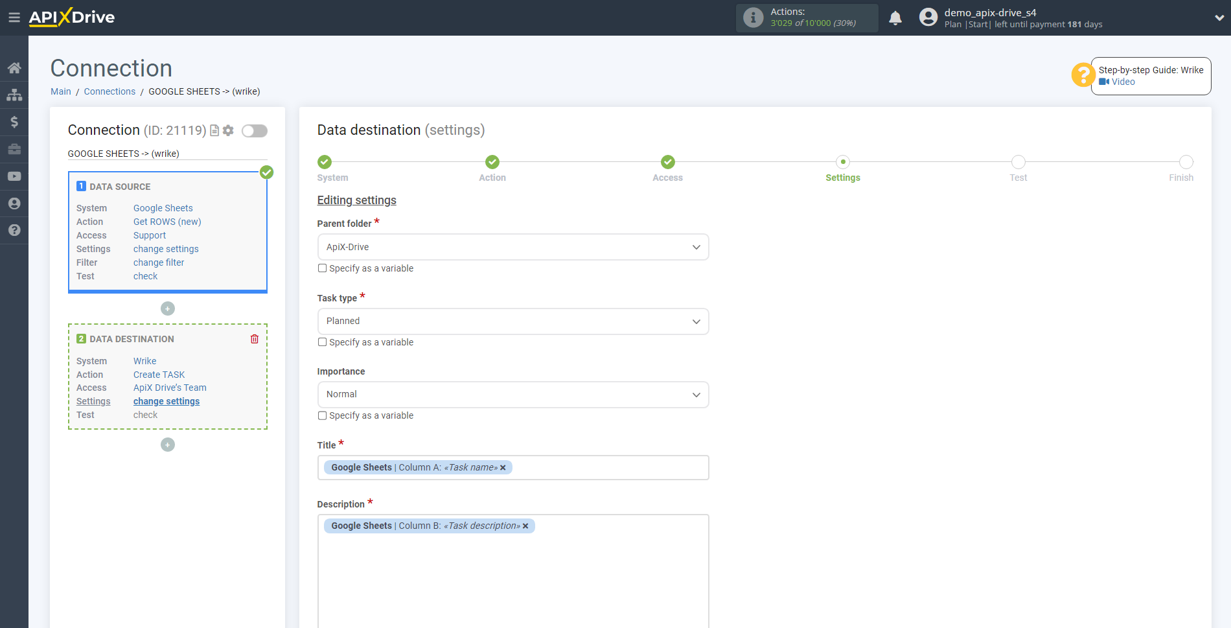1231x628 pixels.
Task: Select the Settings step
Action: (843, 162)
